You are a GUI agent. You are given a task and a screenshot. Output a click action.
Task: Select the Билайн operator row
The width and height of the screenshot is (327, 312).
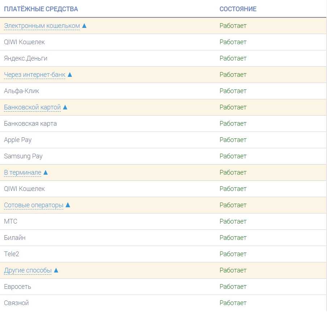pos(14,238)
